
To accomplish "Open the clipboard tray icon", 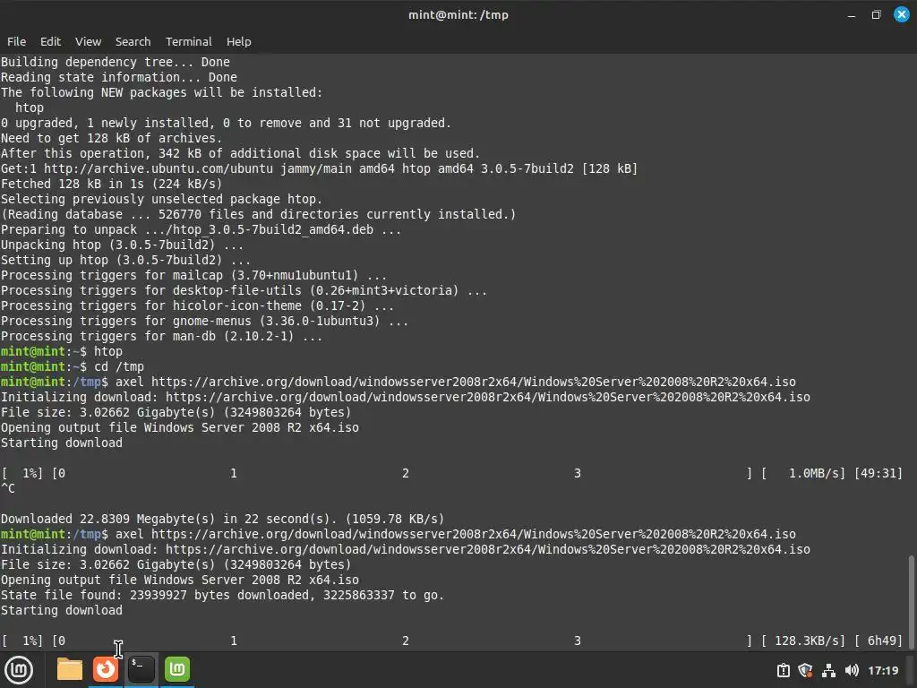I will tap(783, 670).
